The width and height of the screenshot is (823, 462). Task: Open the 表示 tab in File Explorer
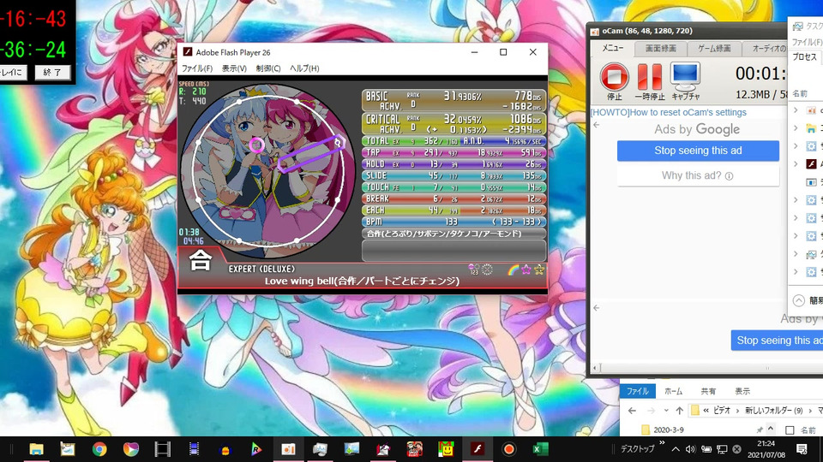742,391
